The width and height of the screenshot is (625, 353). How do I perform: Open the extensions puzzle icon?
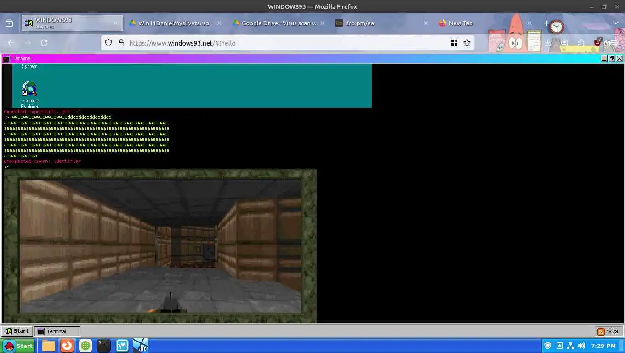pos(581,43)
